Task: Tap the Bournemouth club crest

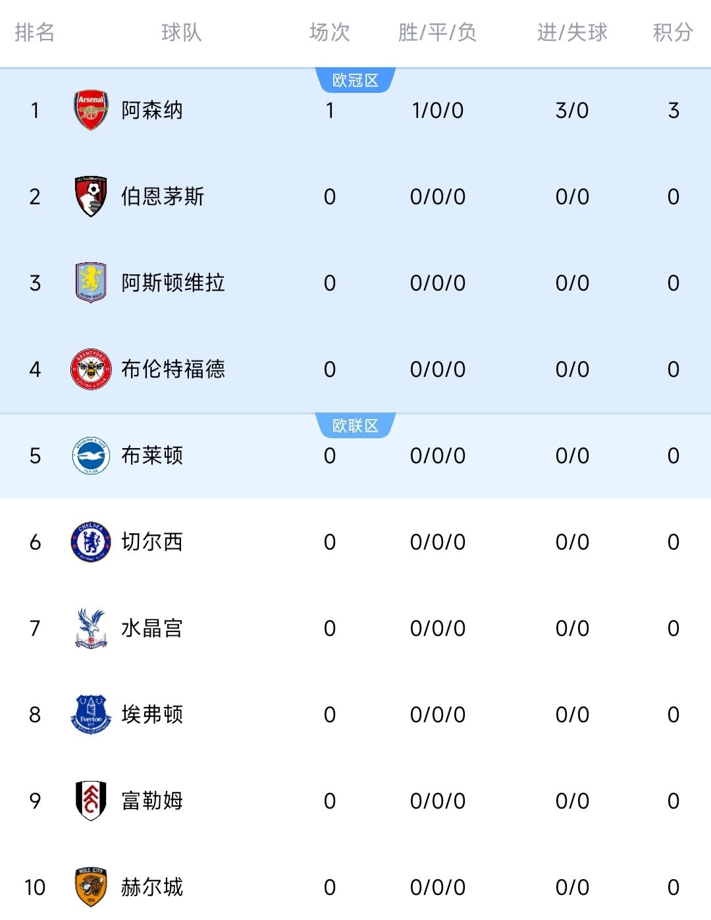Action: point(91,196)
